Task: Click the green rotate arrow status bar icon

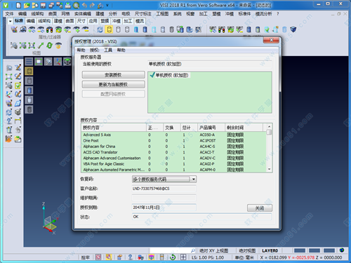Action: coord(173,257)
